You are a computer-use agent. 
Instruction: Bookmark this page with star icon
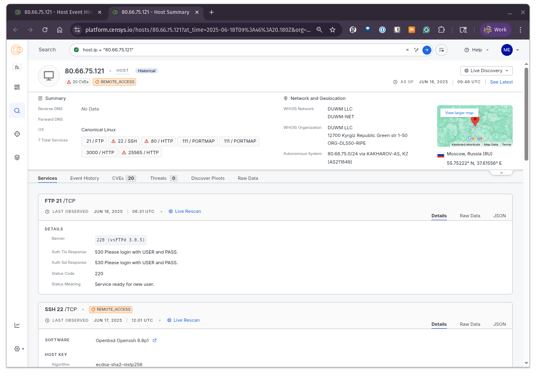point(333,30)
